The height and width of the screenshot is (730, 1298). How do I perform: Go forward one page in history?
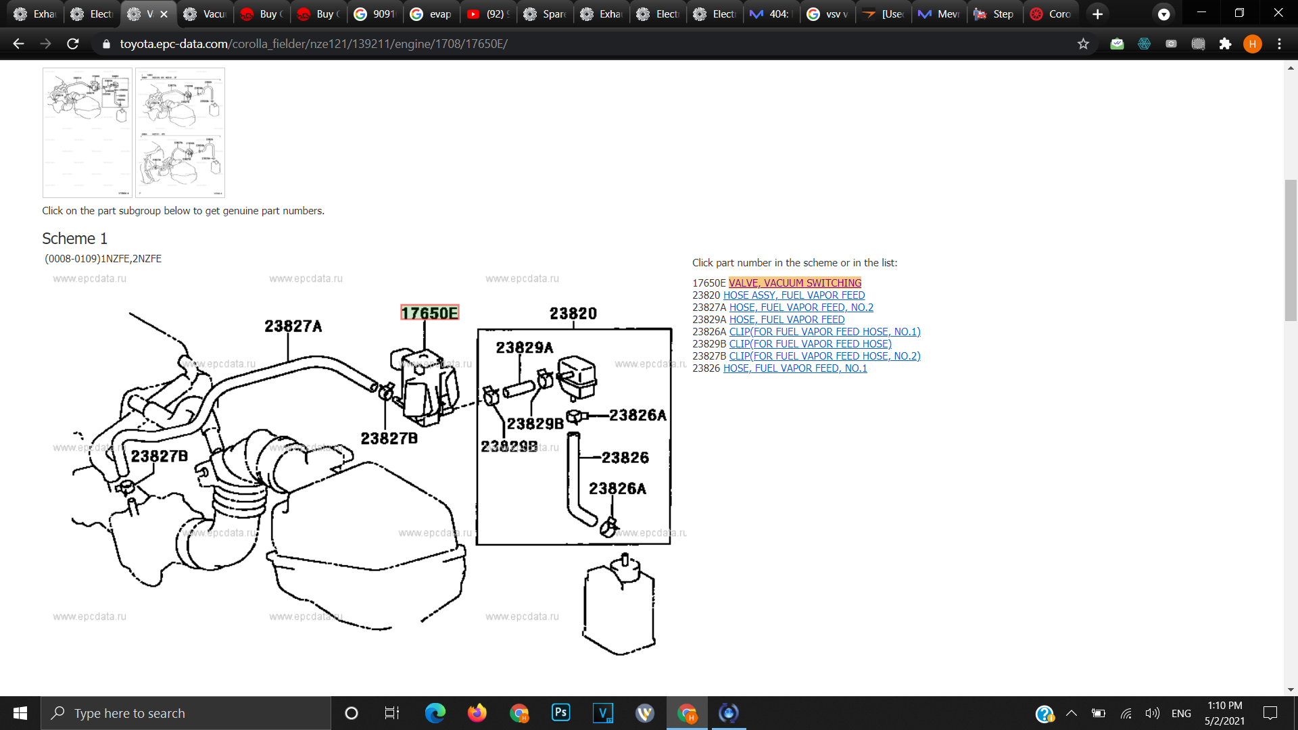coord(45,44)
